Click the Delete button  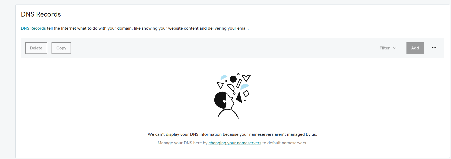coord(36,48)
